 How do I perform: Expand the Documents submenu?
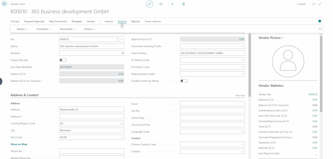pyautogui.click(x=67, y=29)
